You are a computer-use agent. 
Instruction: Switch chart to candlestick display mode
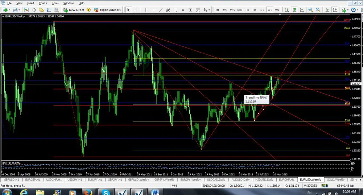295,10
